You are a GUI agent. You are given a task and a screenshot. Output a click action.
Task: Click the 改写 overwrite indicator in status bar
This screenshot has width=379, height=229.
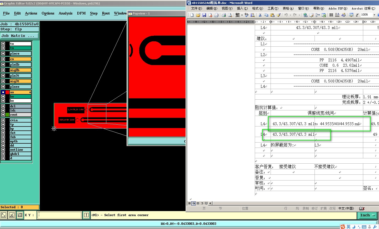click(332, 208)
